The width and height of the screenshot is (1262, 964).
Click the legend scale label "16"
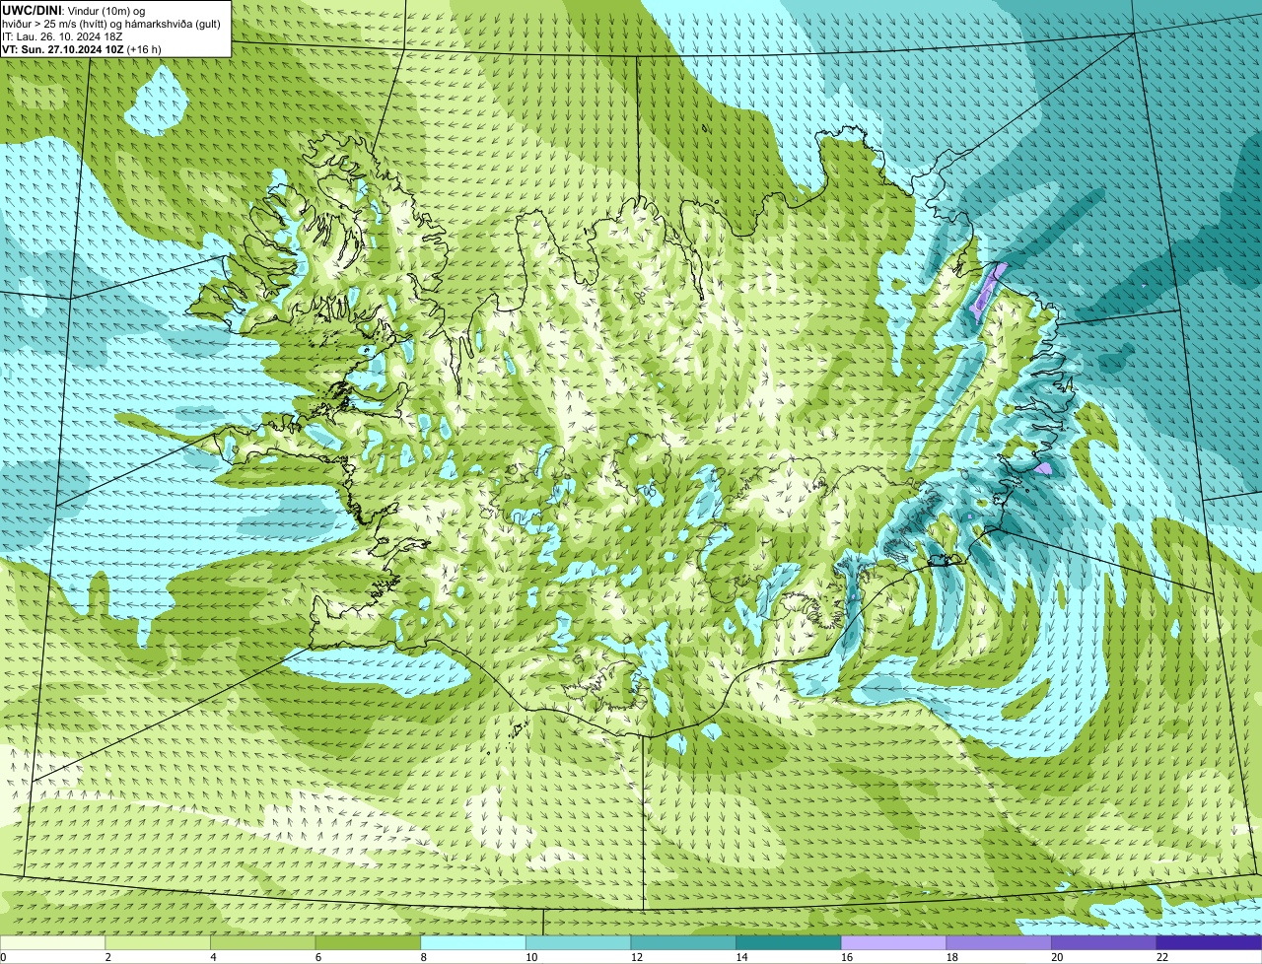point(847,957)
